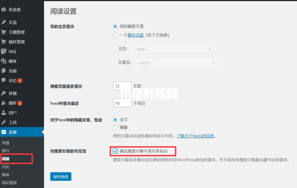Click the orange 1 badge on 评论

click(x=20, y=81)
